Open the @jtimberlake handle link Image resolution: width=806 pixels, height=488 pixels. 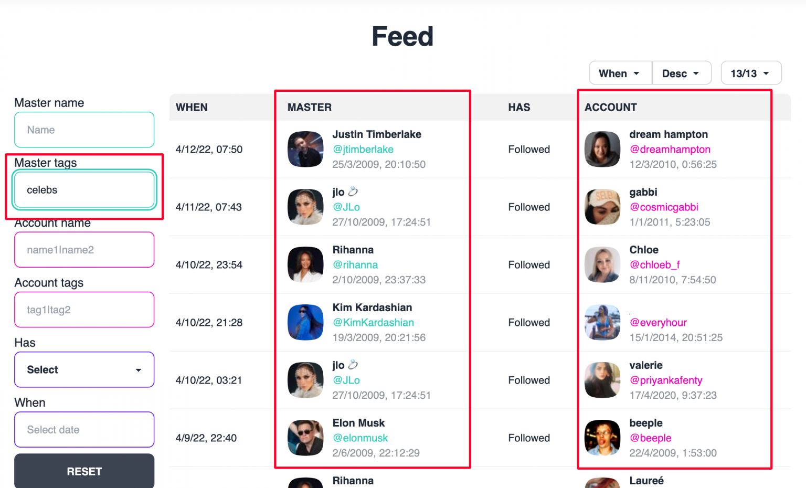click(x=363, y=149)
